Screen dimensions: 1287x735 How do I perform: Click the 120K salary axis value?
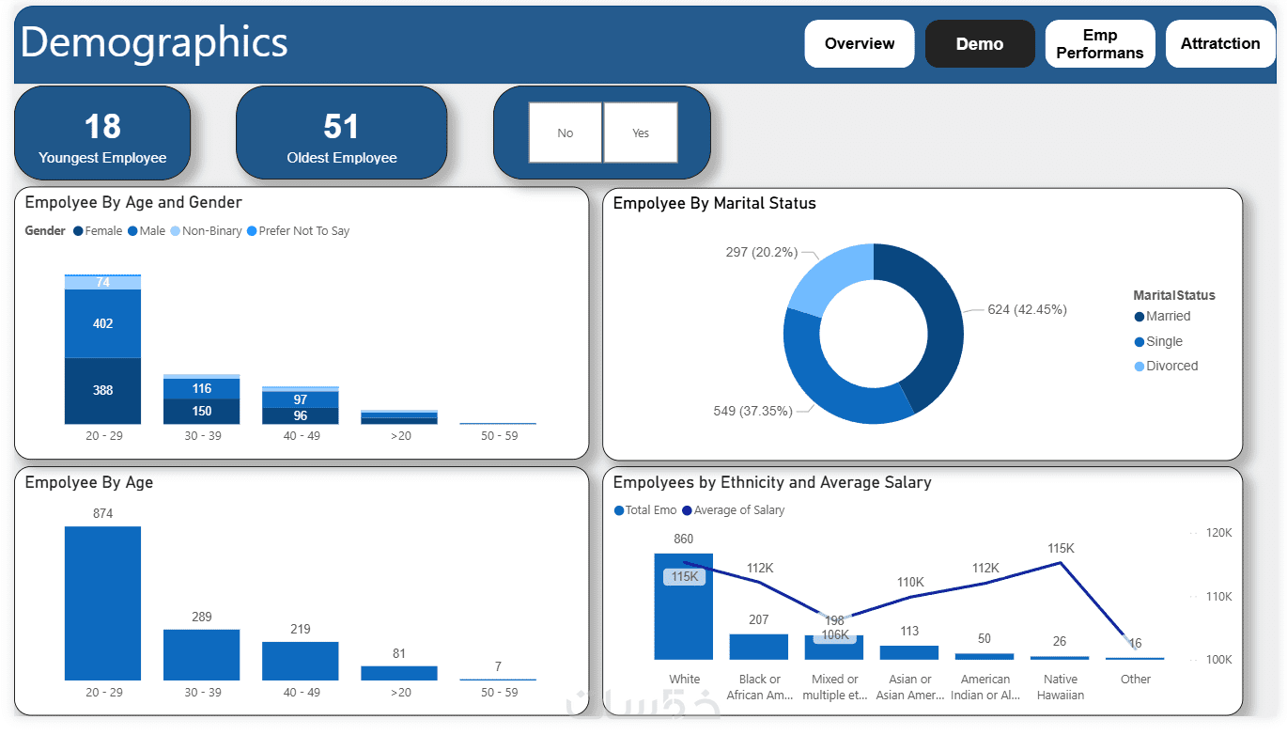(1219, 533)
